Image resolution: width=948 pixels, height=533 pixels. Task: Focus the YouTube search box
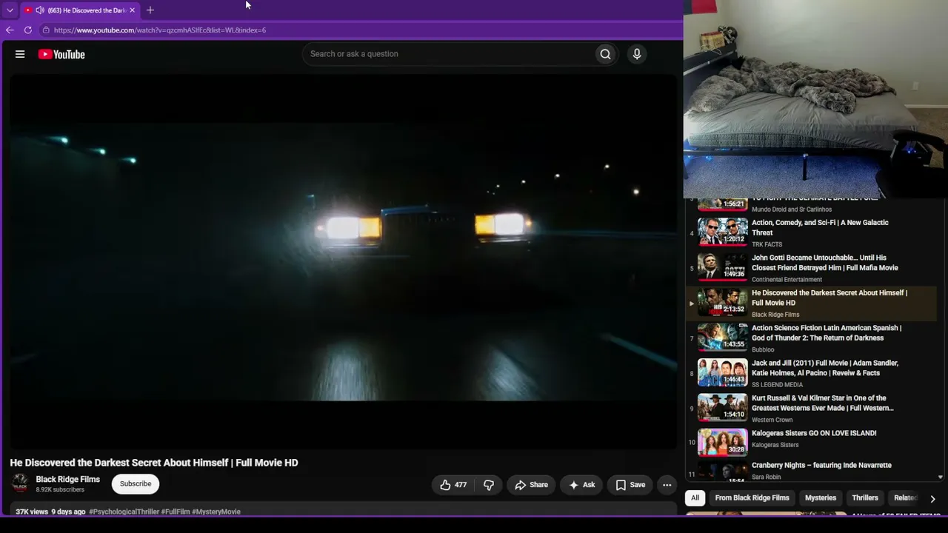pos(449,54)
